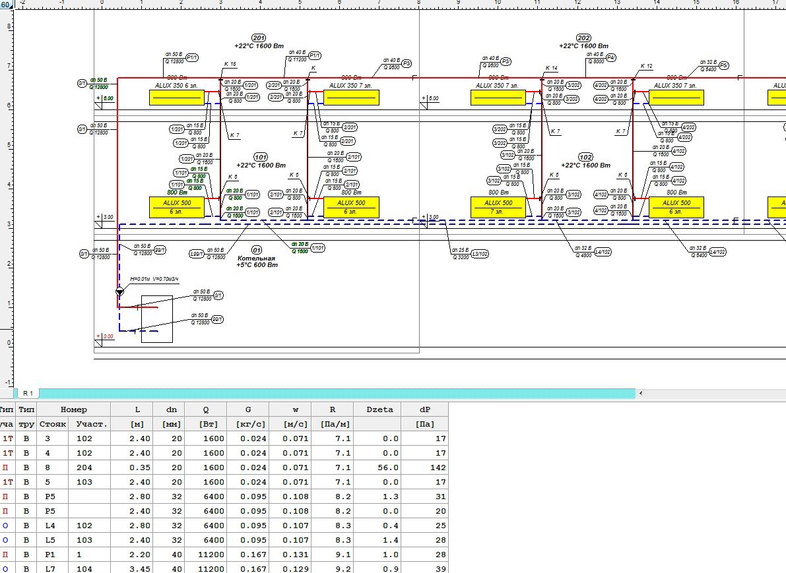Click the circulation pump symbol near the boiler
Viewport: 786px width, 573px height.
click(119, 291)
